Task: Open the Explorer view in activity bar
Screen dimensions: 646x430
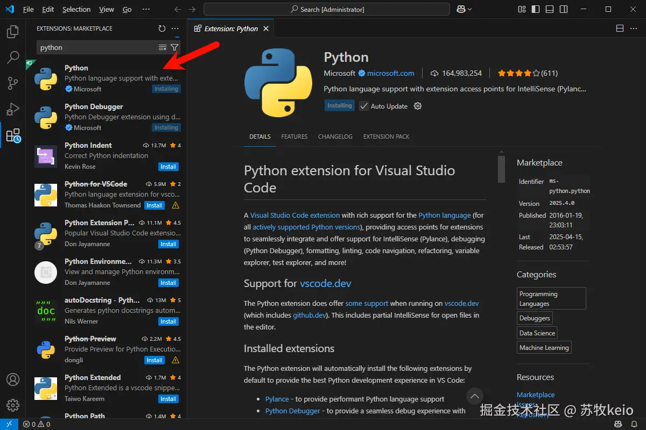Action: (x=12, y=32)
